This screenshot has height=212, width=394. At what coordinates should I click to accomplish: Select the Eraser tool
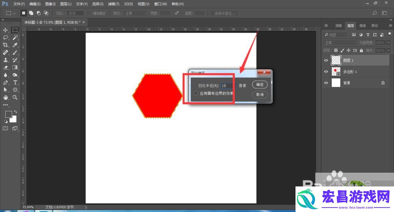tap(5, 68)
